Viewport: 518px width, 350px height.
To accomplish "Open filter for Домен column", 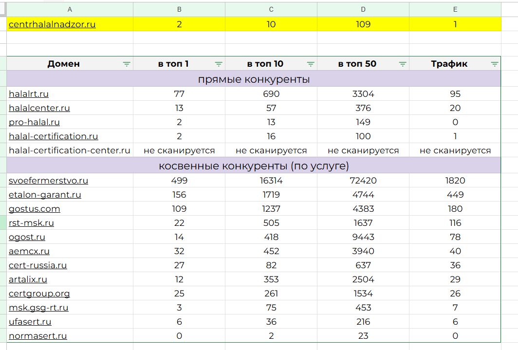I will coord(127,64).
